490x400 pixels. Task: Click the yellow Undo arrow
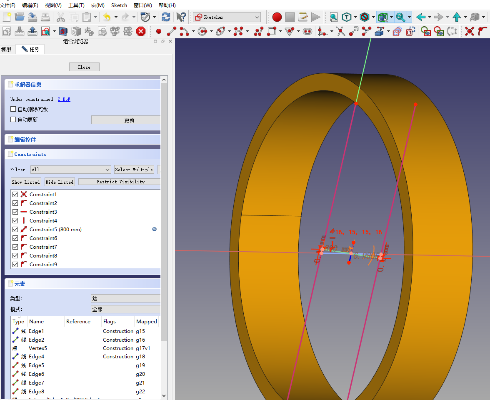tap(107, 17)
